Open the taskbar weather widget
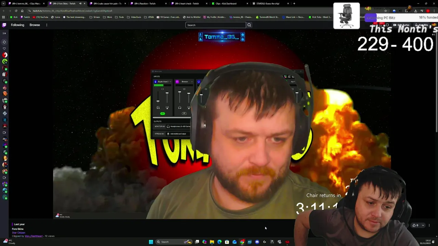Image resolution: width=438 pixels, height=246 pixels. tap(9, 242)
